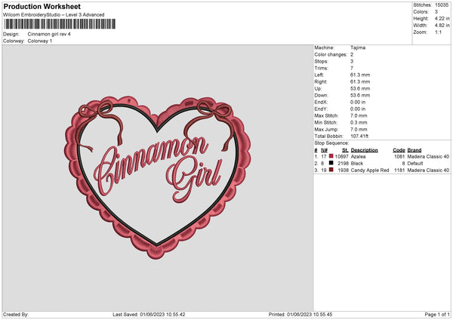
Task: Click the Stitches value 15035
Action: tap(442, 5)
